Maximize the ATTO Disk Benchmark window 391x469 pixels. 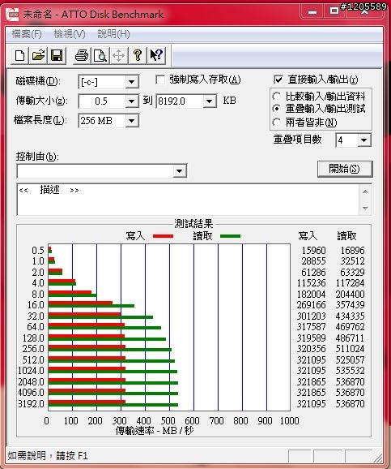[x=334, y=11]
